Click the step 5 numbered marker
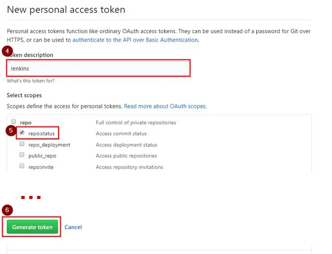This screenshot has width=332, height=254. pyautogui.click(x=10, y=131)
